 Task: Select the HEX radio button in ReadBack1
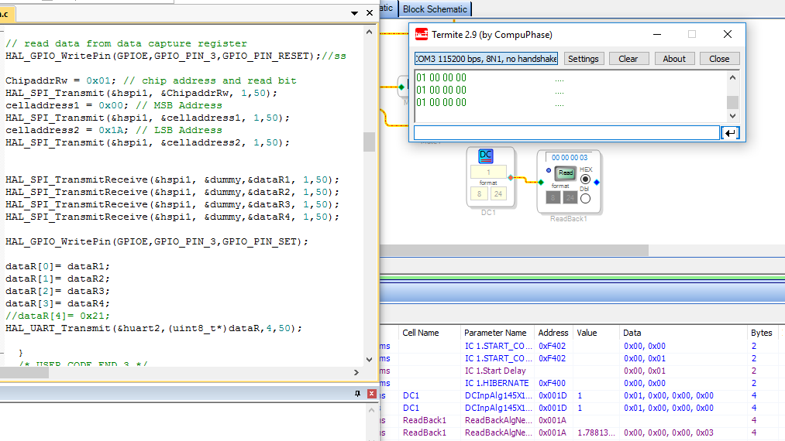point(585,179)
